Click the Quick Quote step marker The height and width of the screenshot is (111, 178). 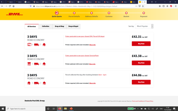[57, 13]
